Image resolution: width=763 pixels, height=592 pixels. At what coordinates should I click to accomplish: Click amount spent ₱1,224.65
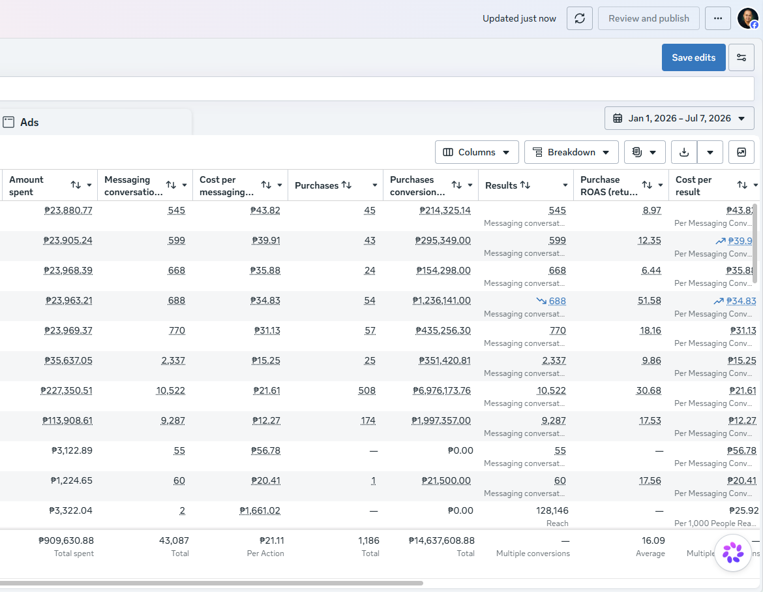pos(72,480)
